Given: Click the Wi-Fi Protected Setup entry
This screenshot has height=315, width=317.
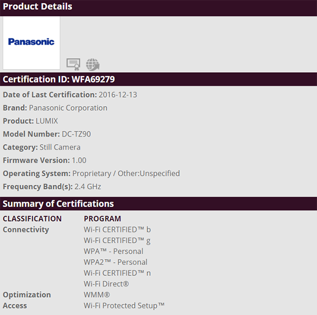Looking at the screenshot, I should 124,306.
